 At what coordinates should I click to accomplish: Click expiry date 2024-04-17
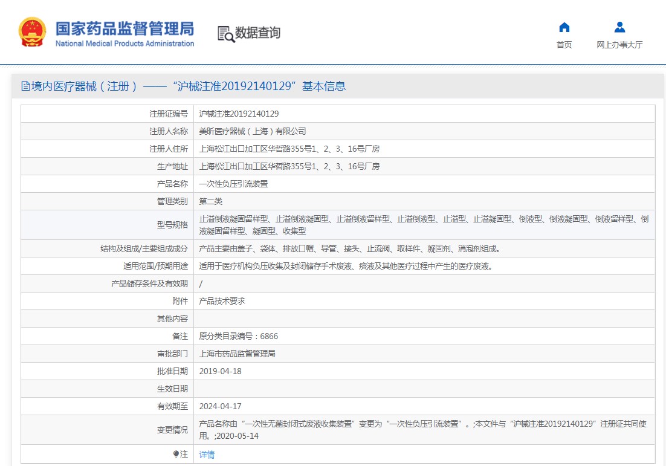220,406
